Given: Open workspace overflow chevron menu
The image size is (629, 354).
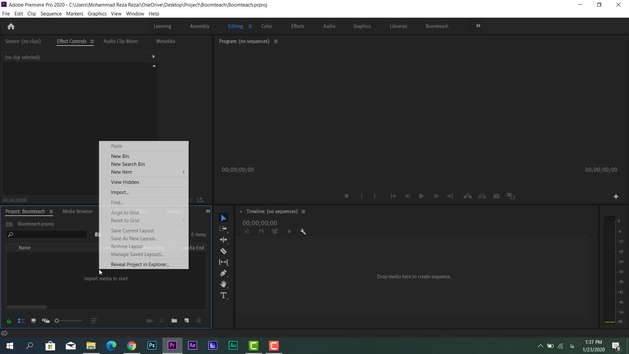Looking at the screenshot, I should 478,26.
